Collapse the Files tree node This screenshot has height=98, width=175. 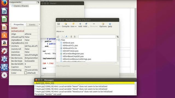pos(57,40)
